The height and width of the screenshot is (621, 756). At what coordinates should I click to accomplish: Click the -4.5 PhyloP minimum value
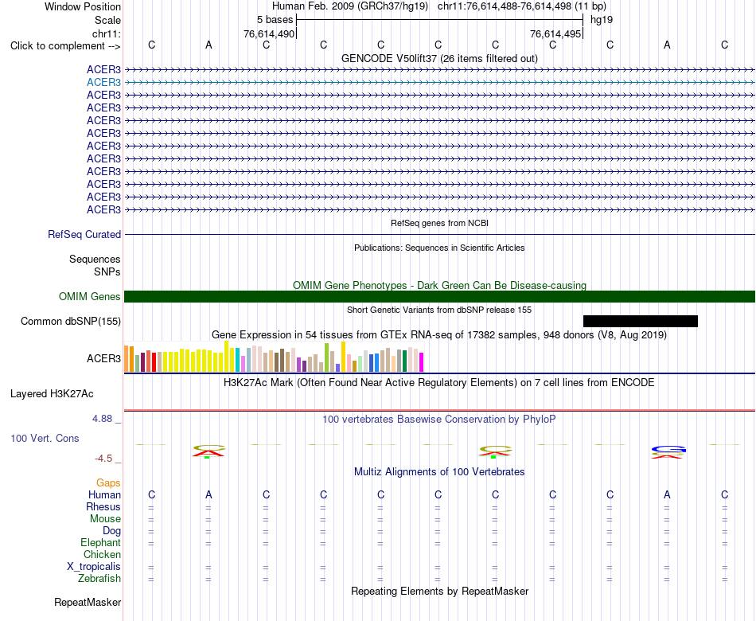coord(103,459)
